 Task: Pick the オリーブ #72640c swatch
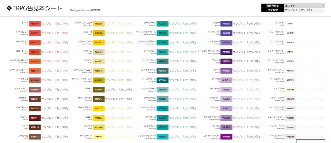click(x=99, y=89)
